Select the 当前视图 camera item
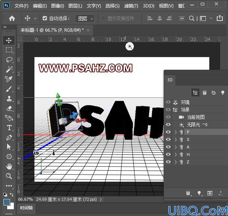Screen dimensions: 228x216 (x=196, y=117)
